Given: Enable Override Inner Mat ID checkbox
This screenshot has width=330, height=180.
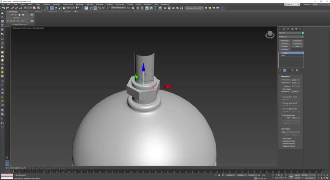Looking at the screenshot, I should click(x=282, y=97).
